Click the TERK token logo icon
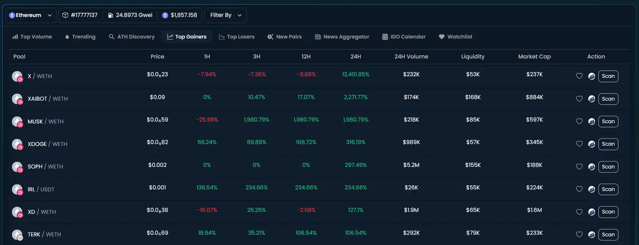Image resolution: width=639 pixels, height=245 pixels. pos(17,234)
